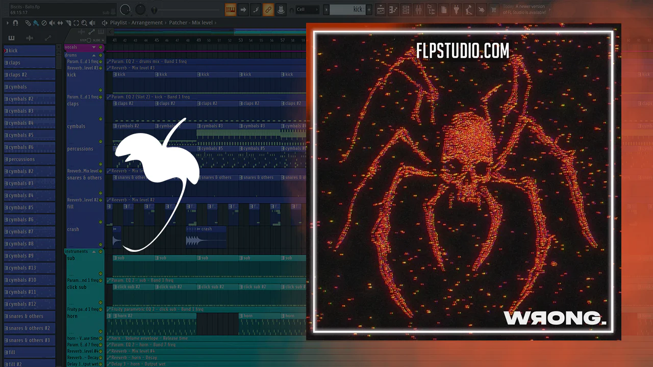Open the Cell snap dropdown
The width and height of the screenshot is (653, 367).
coord(308,10)
